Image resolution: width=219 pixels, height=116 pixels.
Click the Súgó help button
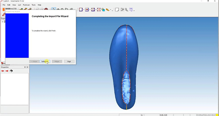click(69, 61)
